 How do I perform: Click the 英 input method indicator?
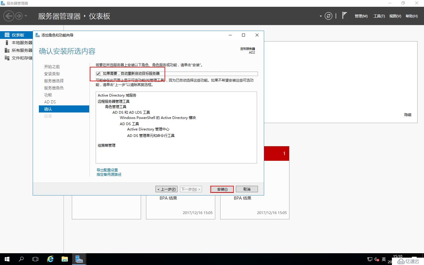pyautogui.click(x=384, y=259)
